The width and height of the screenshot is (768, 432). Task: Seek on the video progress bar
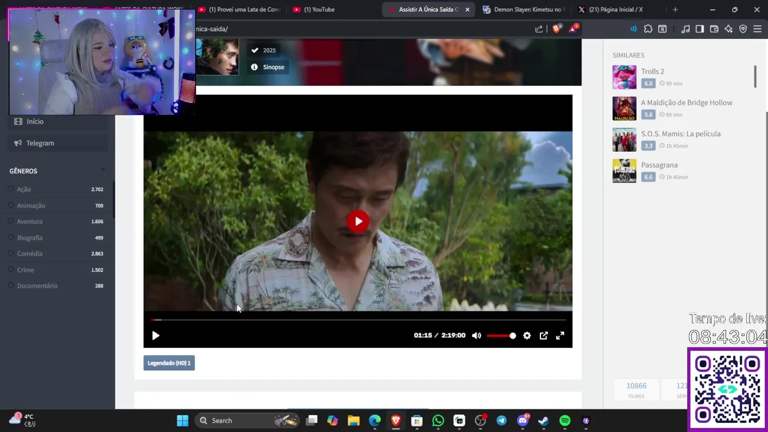(358, 320)
